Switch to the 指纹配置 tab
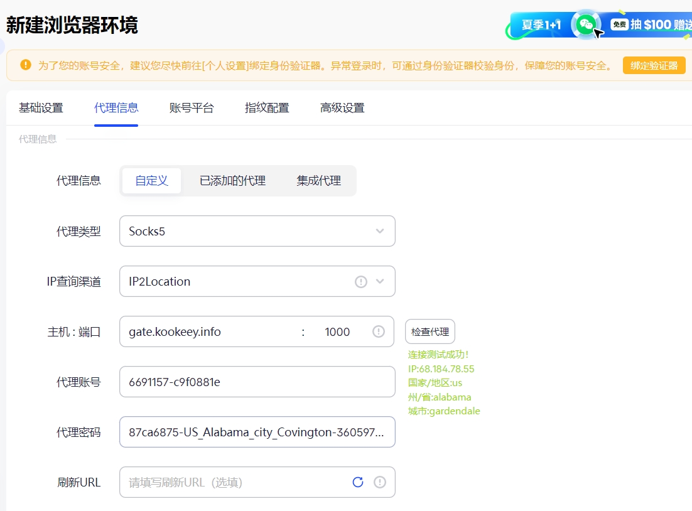This screenshot has height=511, width=692. click(x=266, y=107)
